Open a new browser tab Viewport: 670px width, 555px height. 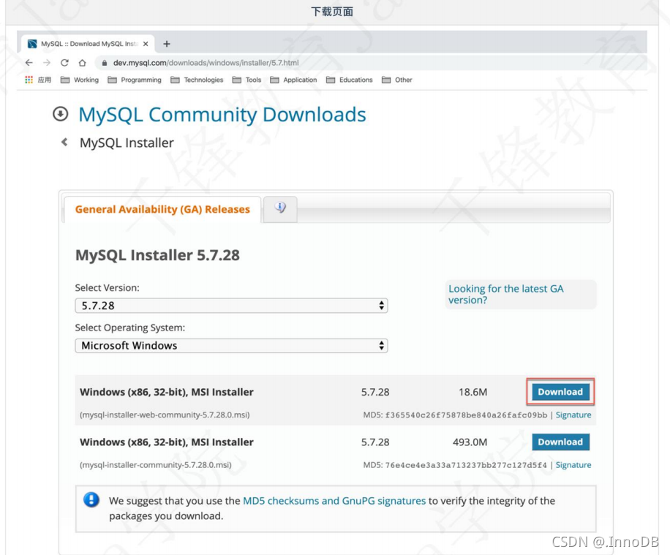click(167, 44)
